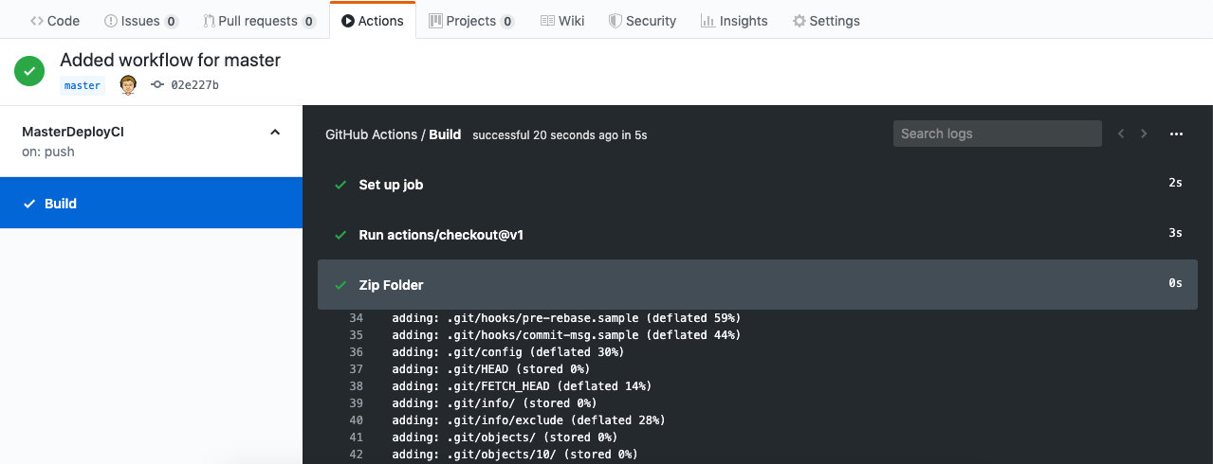The image size is (1213, 464).
Task: Open the Wiki tab
Action: tap(562, 21)
